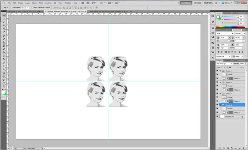The height and width of the screenshot is (150, 248).
Task: Select the Horizontal Type tool
Action: (4, 66)
